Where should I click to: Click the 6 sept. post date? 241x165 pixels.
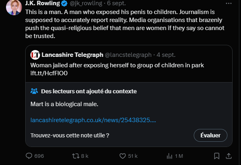point(116,4)
